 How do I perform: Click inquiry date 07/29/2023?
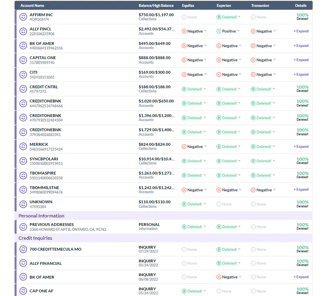[148, 251]
